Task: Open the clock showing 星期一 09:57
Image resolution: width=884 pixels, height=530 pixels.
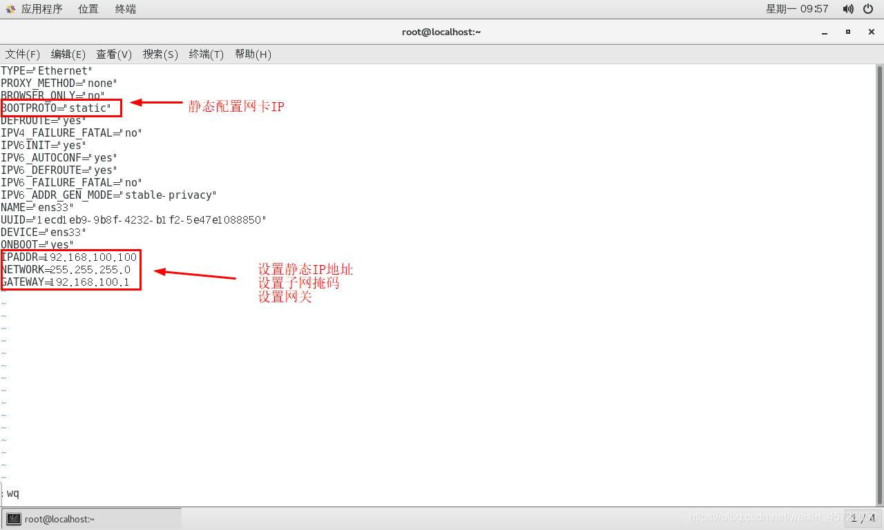Action: [x=797, y=9]
